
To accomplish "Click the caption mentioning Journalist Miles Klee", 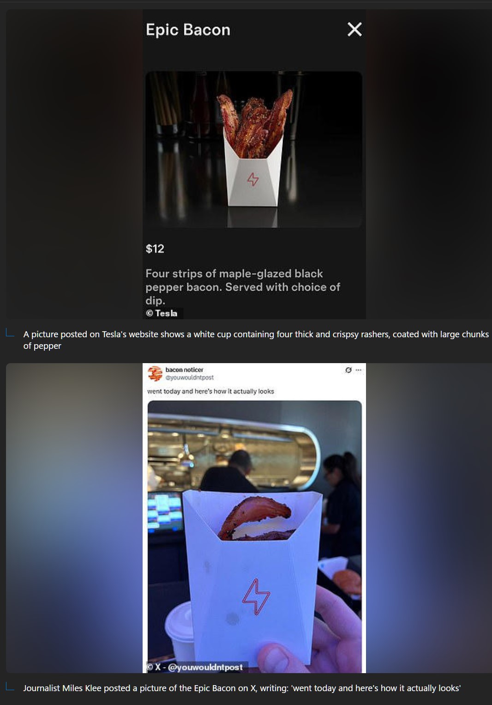I will [x=242, y=688].
